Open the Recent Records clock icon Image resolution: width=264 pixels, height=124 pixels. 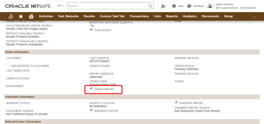(11, 16)
